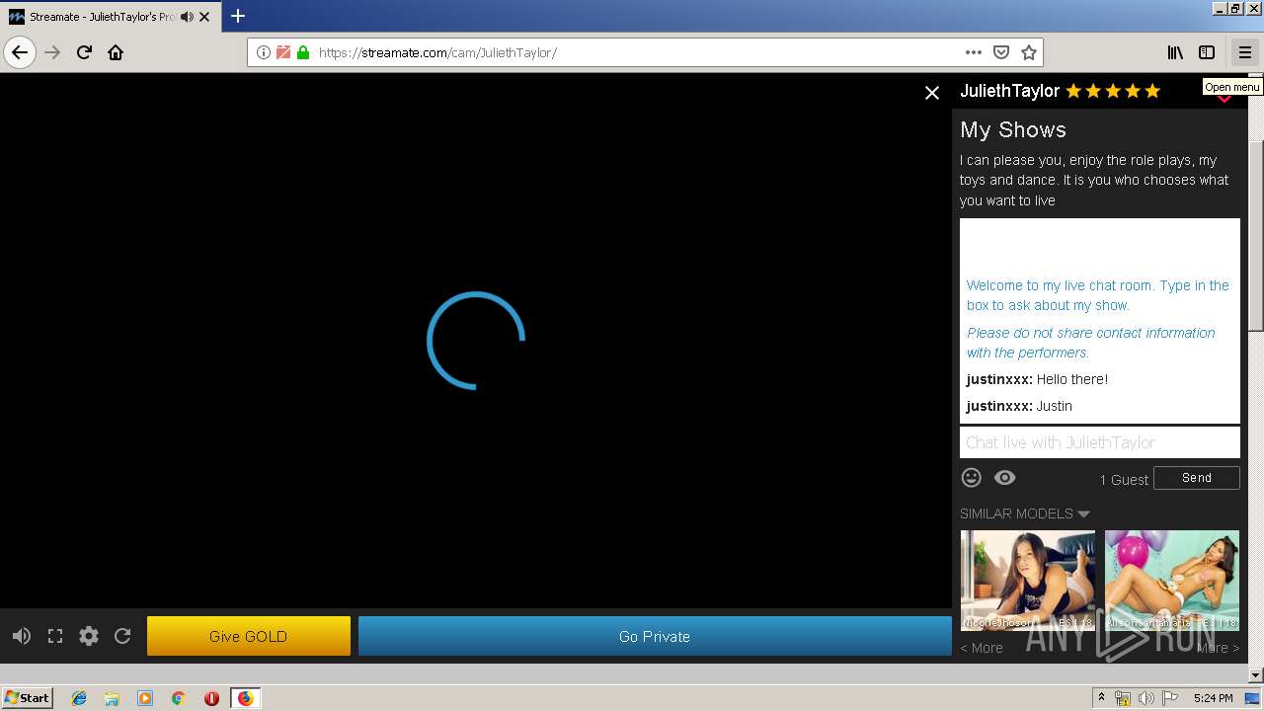Show previous similar models via '< More'
1264x711 pixels.
pos(982,648)
